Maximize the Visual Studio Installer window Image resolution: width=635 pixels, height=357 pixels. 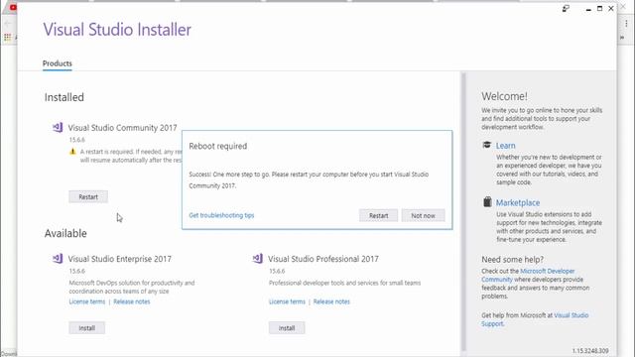pos(599,9)
